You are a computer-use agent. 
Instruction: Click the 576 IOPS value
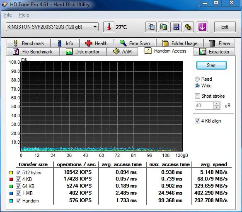pos(80,200)
